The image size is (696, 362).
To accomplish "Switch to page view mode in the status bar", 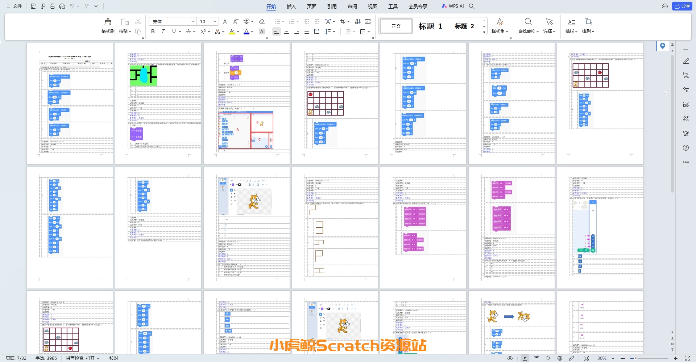I will (525, 358).
